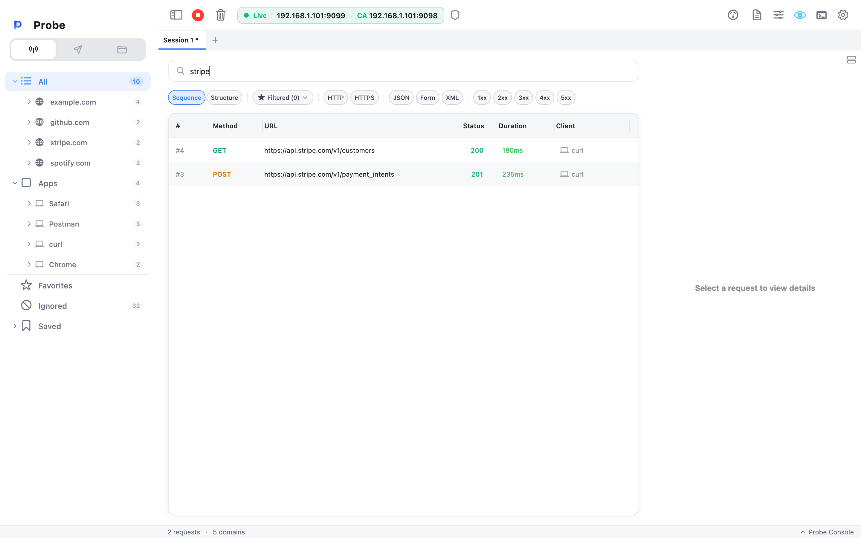Screen dimensions: 861x538
Task: Select the Postman app entry
Action: coord(77,224)
